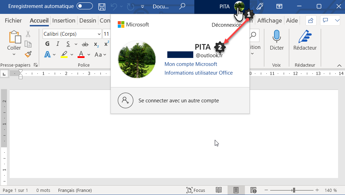The width and height of the screenshot is (345, 195).
Task: Expand the font color dropdown arrow
Action: pyautogui.click(x=89, y=54)
